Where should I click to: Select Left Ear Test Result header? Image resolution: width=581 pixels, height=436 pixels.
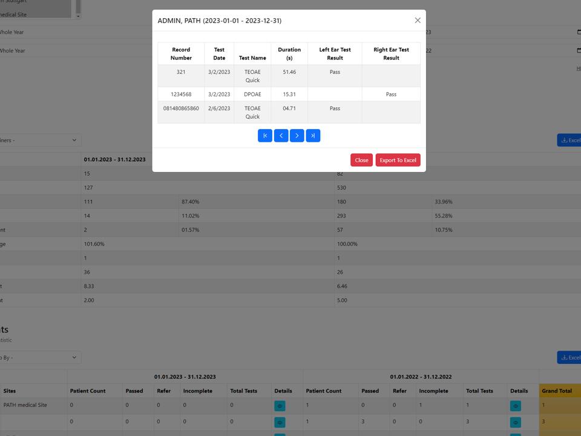tap(335, 54)
